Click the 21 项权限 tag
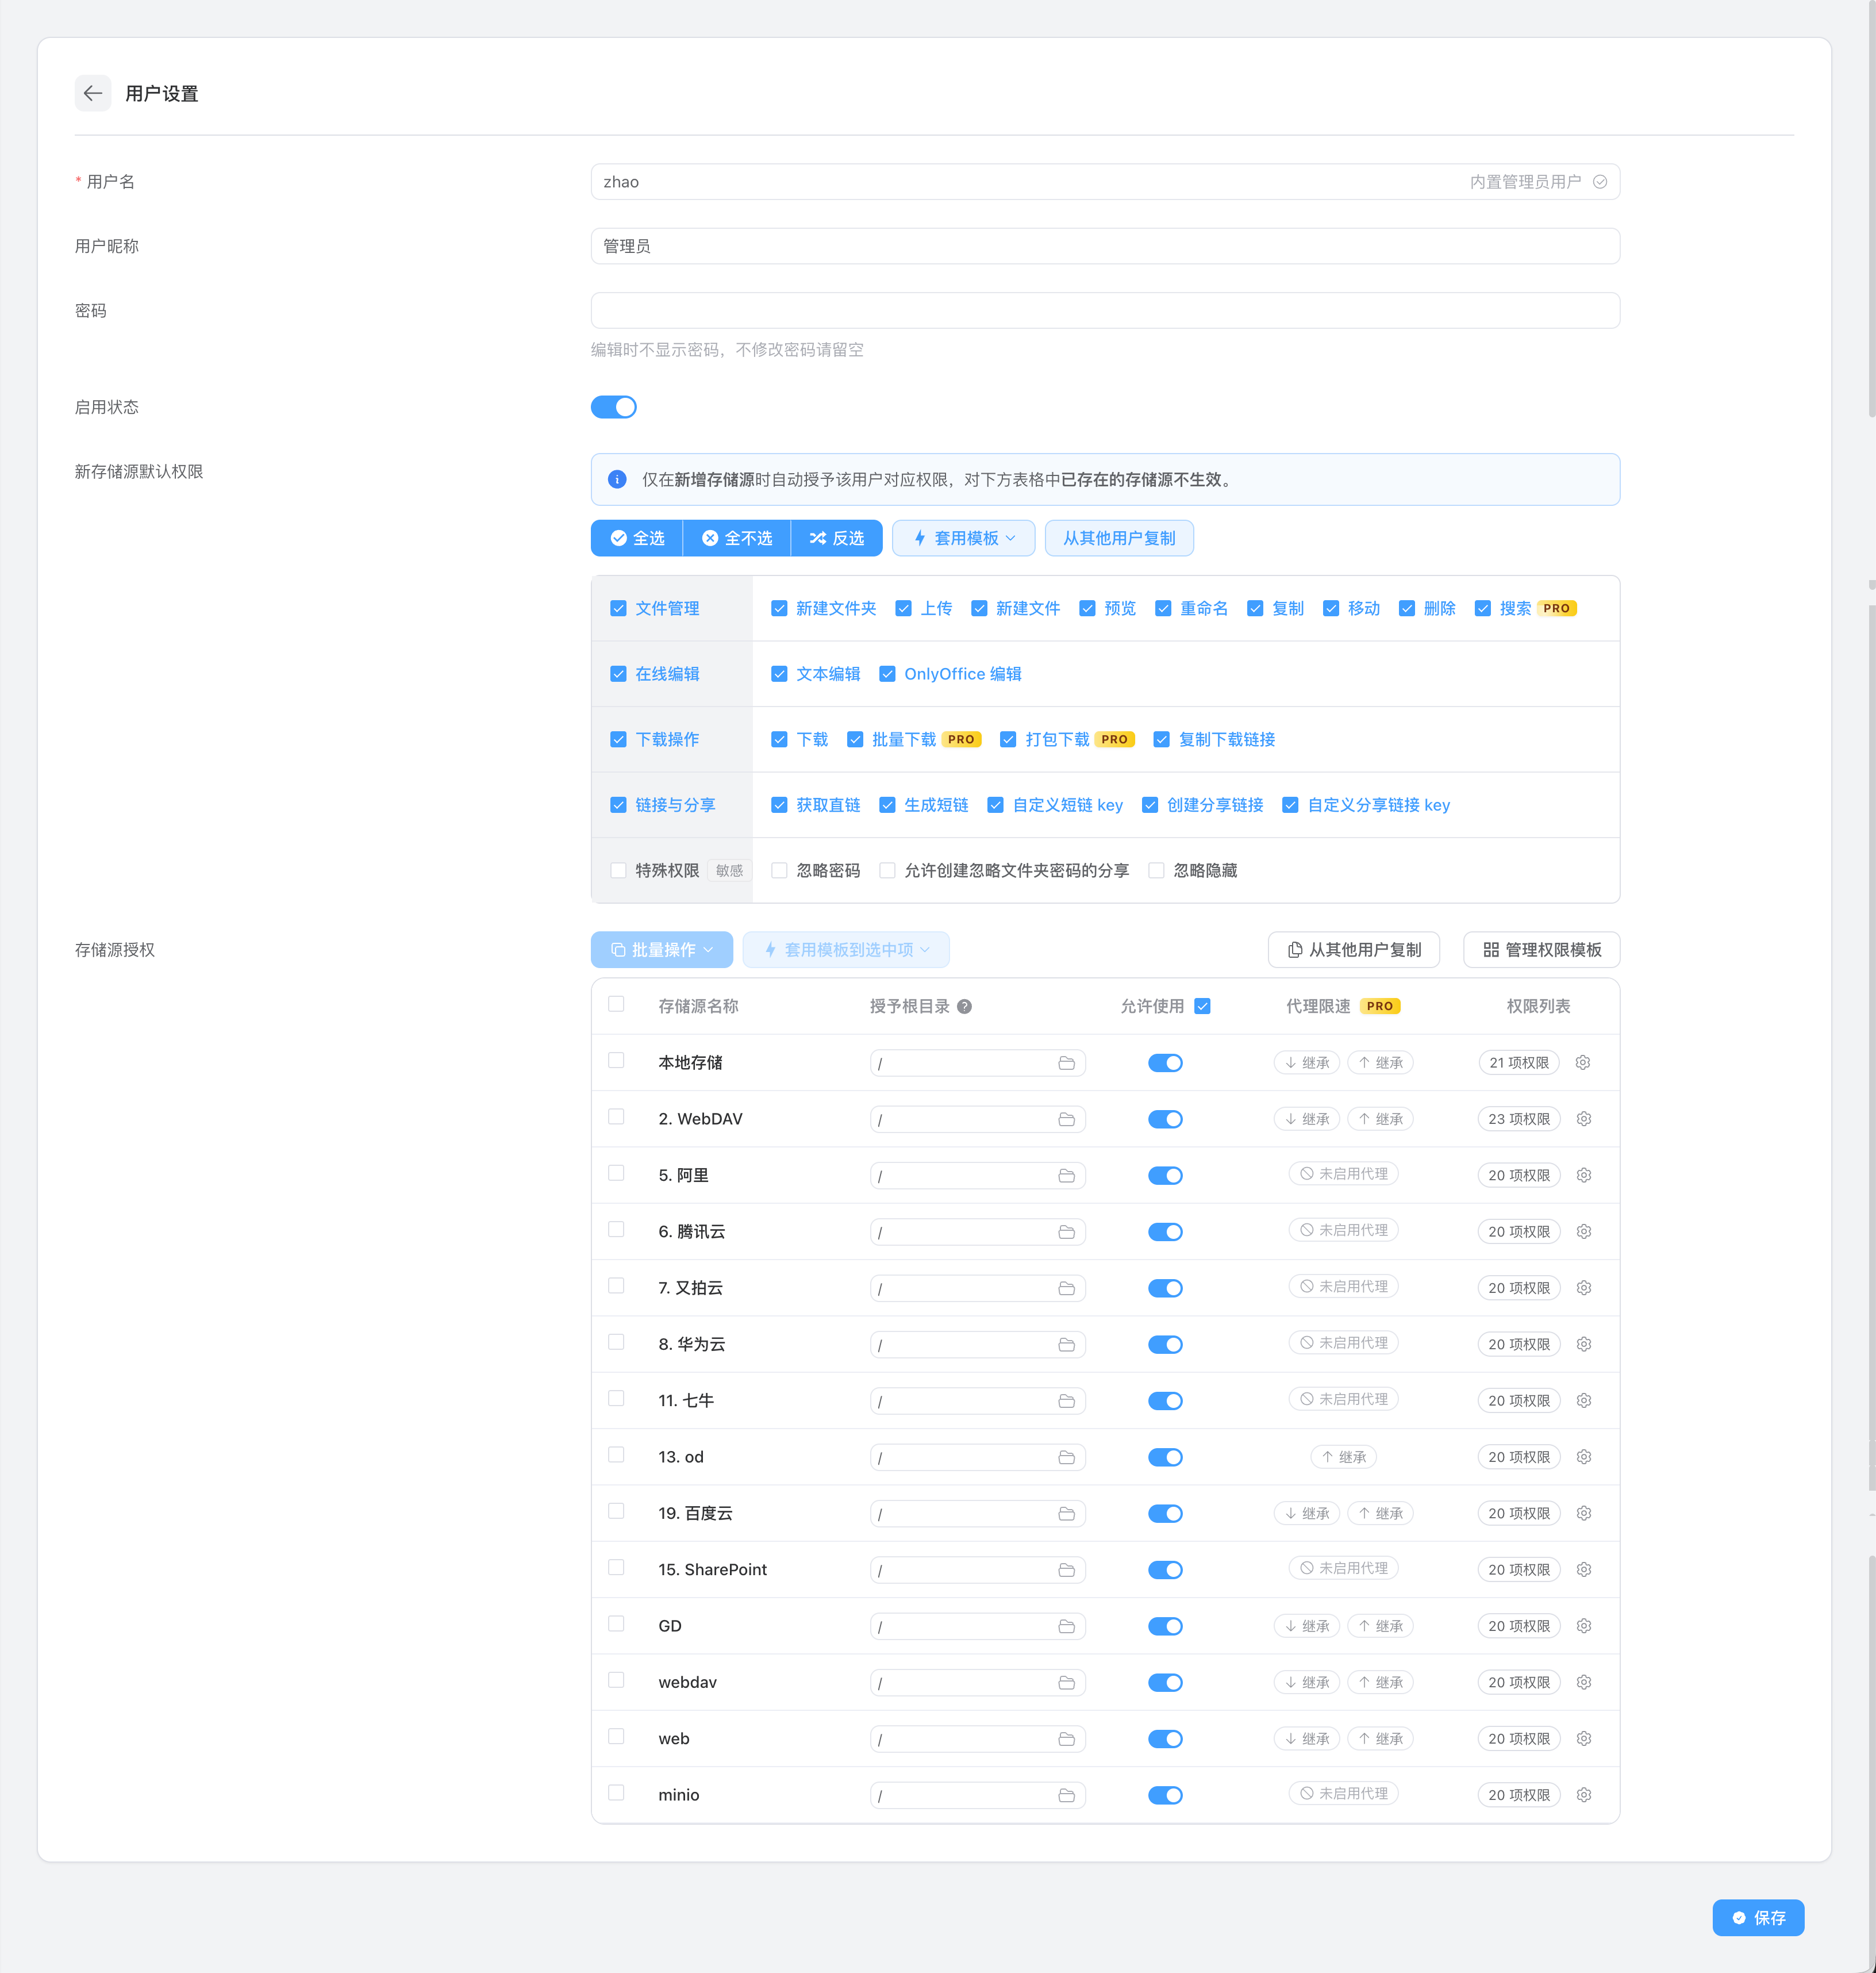Image resolution: width=1876 pixels, height=1973 pixels. pos(1518,1062)
